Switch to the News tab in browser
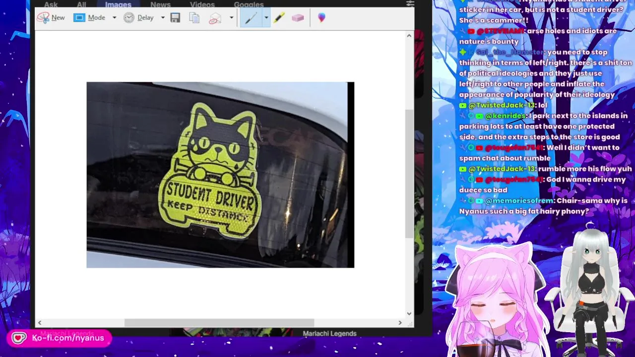The height and width of the screenshot is (357, 635). pyautogui.click(x=160, y=4)
